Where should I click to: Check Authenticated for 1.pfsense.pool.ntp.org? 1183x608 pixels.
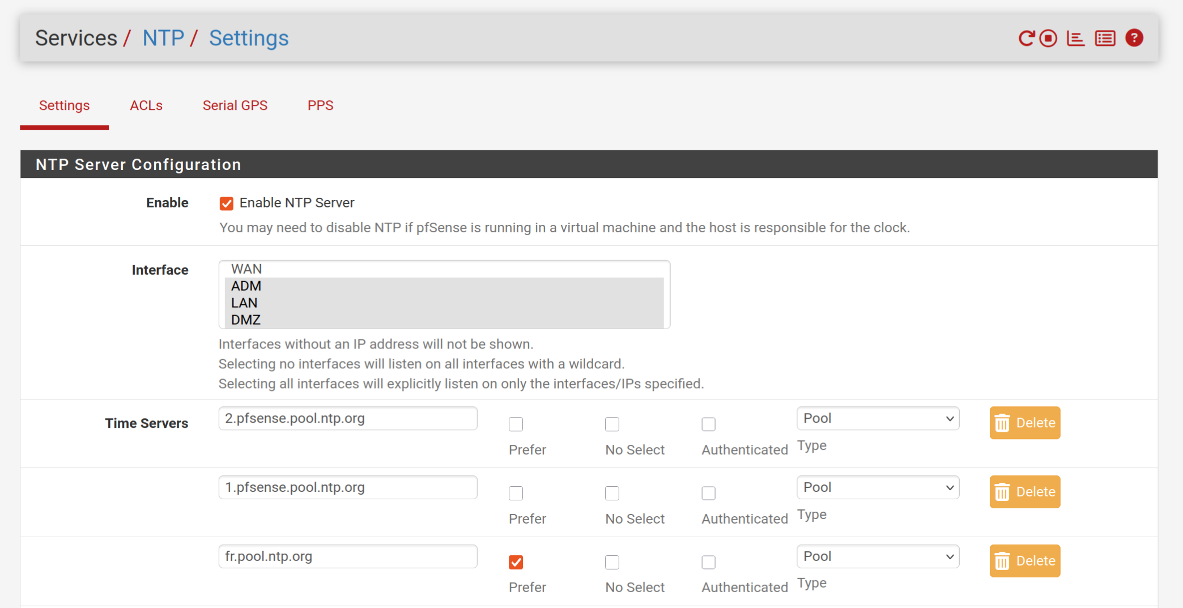coord(709,493)
